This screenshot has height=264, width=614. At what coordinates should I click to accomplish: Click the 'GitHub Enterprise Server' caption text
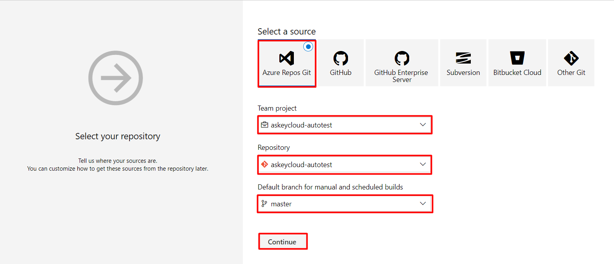pos(401,76)
